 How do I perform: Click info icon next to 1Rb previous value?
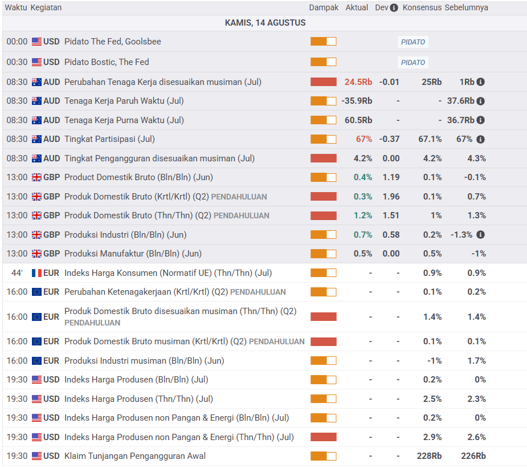480,82
